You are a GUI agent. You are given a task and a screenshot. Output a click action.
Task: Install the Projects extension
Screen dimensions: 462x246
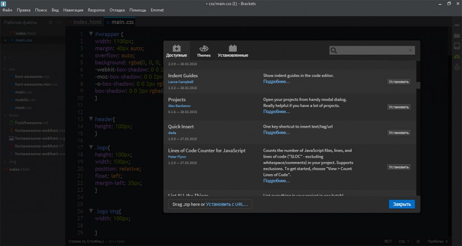click(399, 107)
